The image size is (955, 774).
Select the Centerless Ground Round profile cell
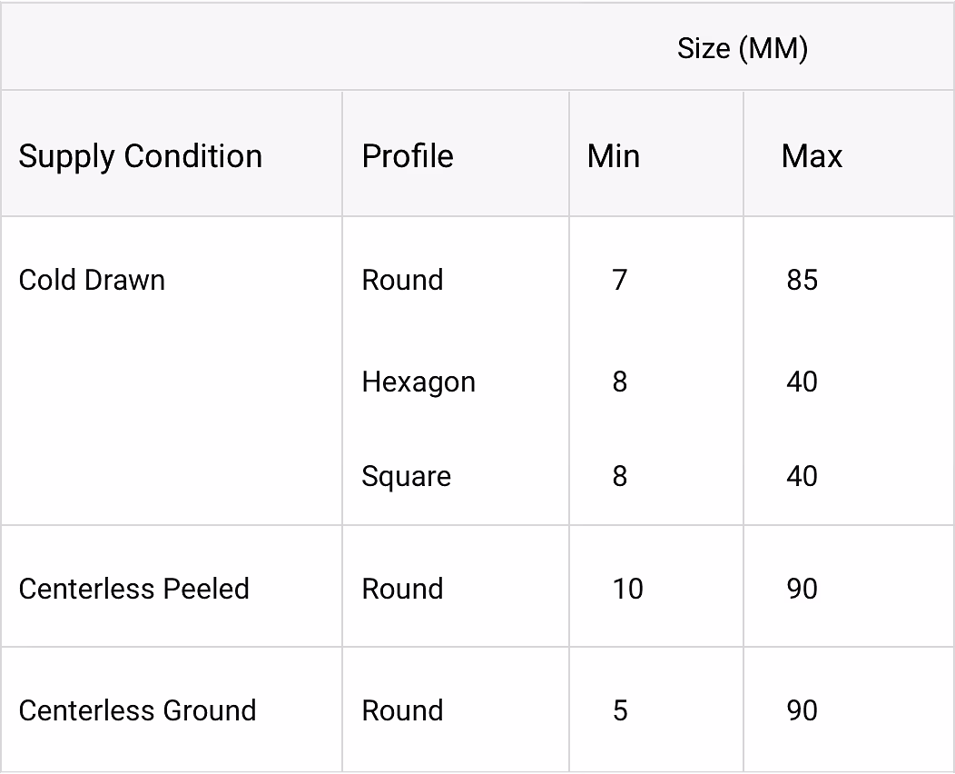pyautogui.click(x=402, y=710)
